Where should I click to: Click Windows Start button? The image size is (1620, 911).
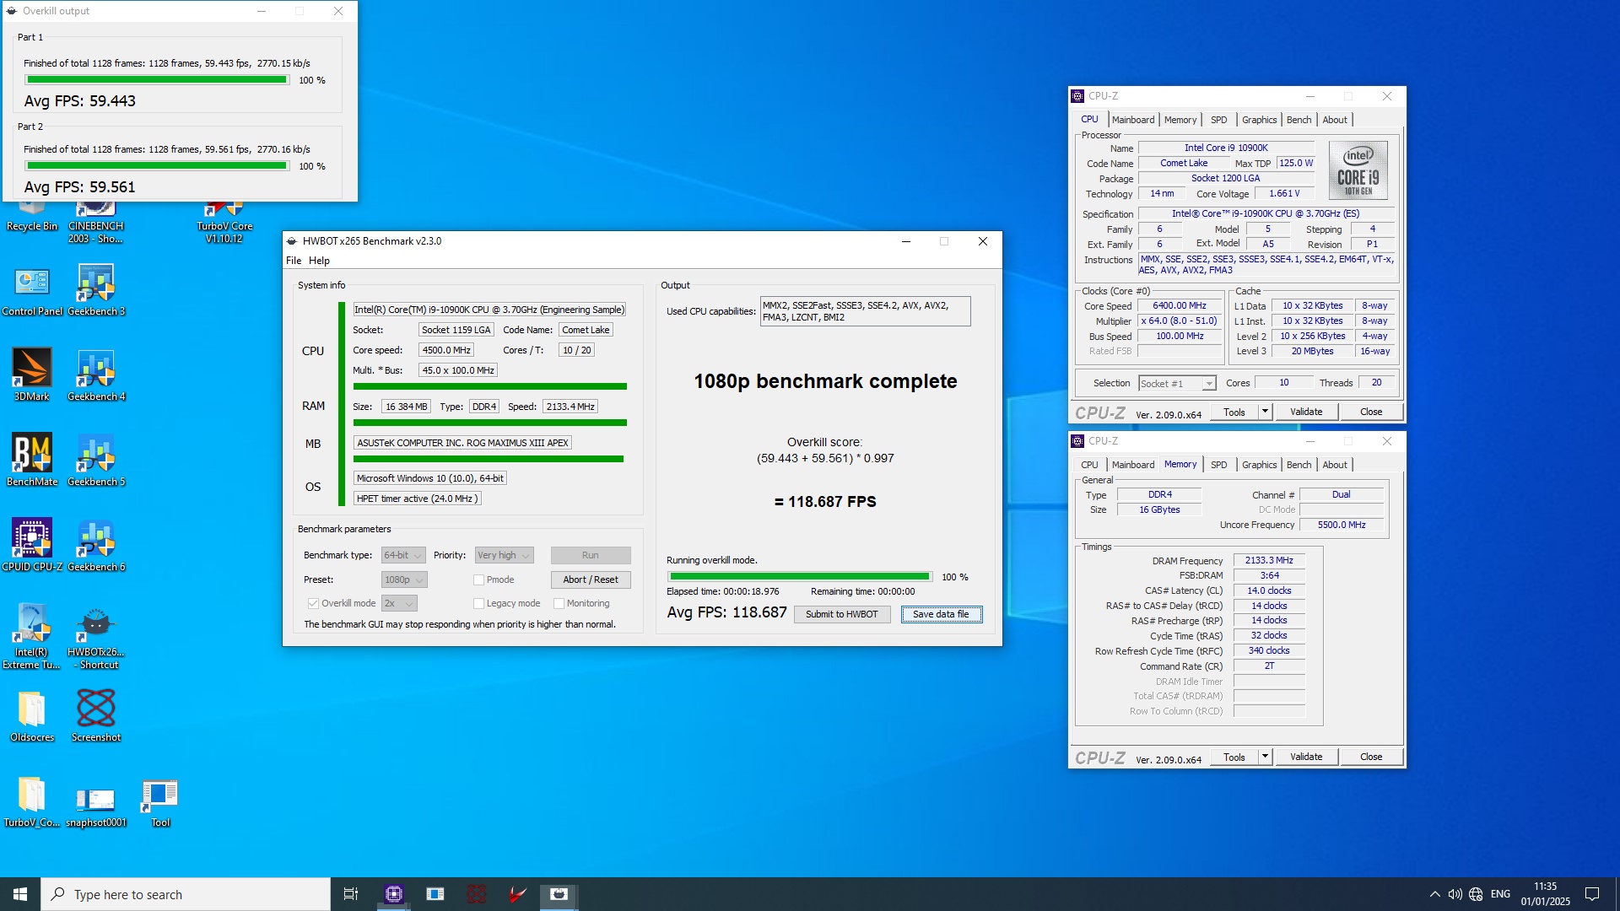[x=20, y=894]
